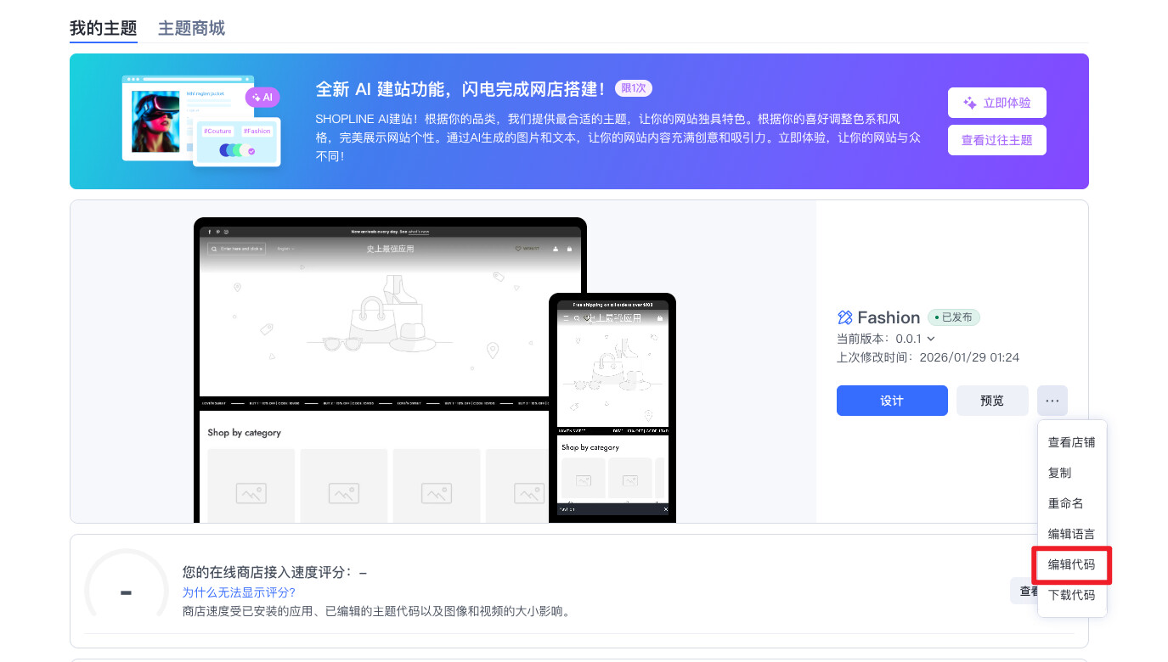The width and height of the screenshot is (1168, 662).
Task: Select 下载代码 menu option
Action: (1071, 595)
